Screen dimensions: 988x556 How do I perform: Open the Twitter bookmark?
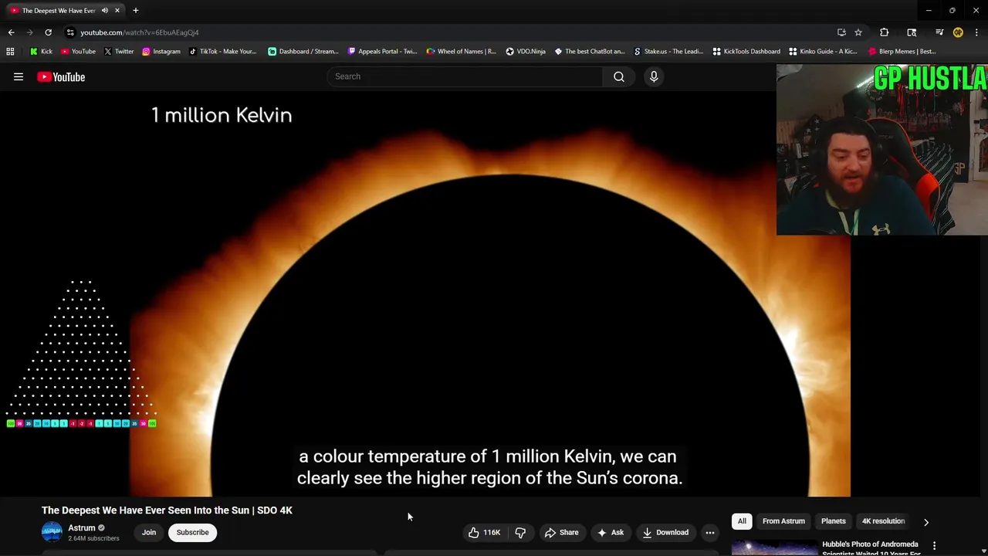pos(118,52)
